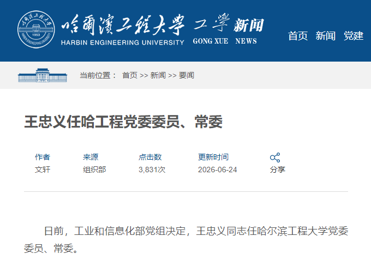Click the view count 3,831次
This screenshot has height=266, width=371.
[x=152, y=170]
